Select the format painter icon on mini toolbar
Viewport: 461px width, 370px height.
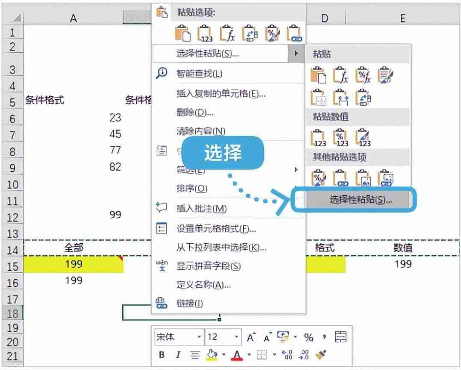click(321, 354)
